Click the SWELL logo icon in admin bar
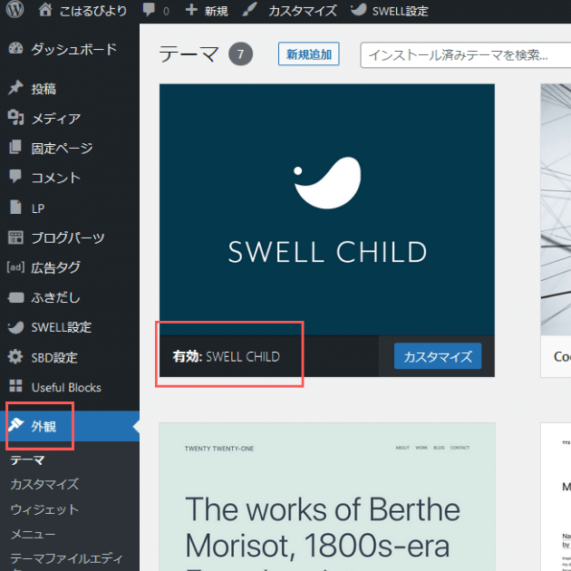This screenshot has height=571, width=571. [x=358, y=10]
